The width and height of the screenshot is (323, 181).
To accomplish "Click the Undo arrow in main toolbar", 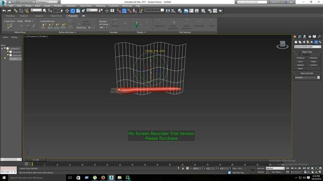I will pos(4,11).
